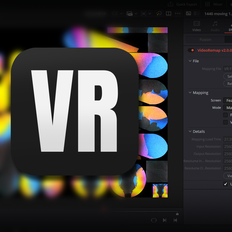Uncheck the checked box below Details
The image size is (232, 232).
225,184
